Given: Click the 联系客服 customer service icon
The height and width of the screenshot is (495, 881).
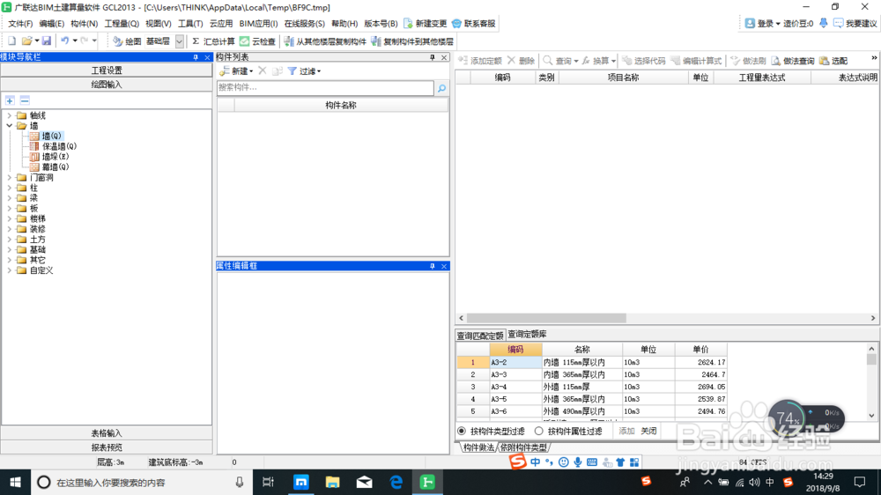Looking at the screenshot, I should (x=456, y=24).
